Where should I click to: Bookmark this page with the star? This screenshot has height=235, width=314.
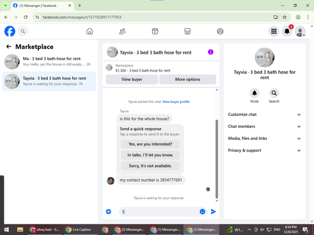pyautogui.click(x=284, y=17)
